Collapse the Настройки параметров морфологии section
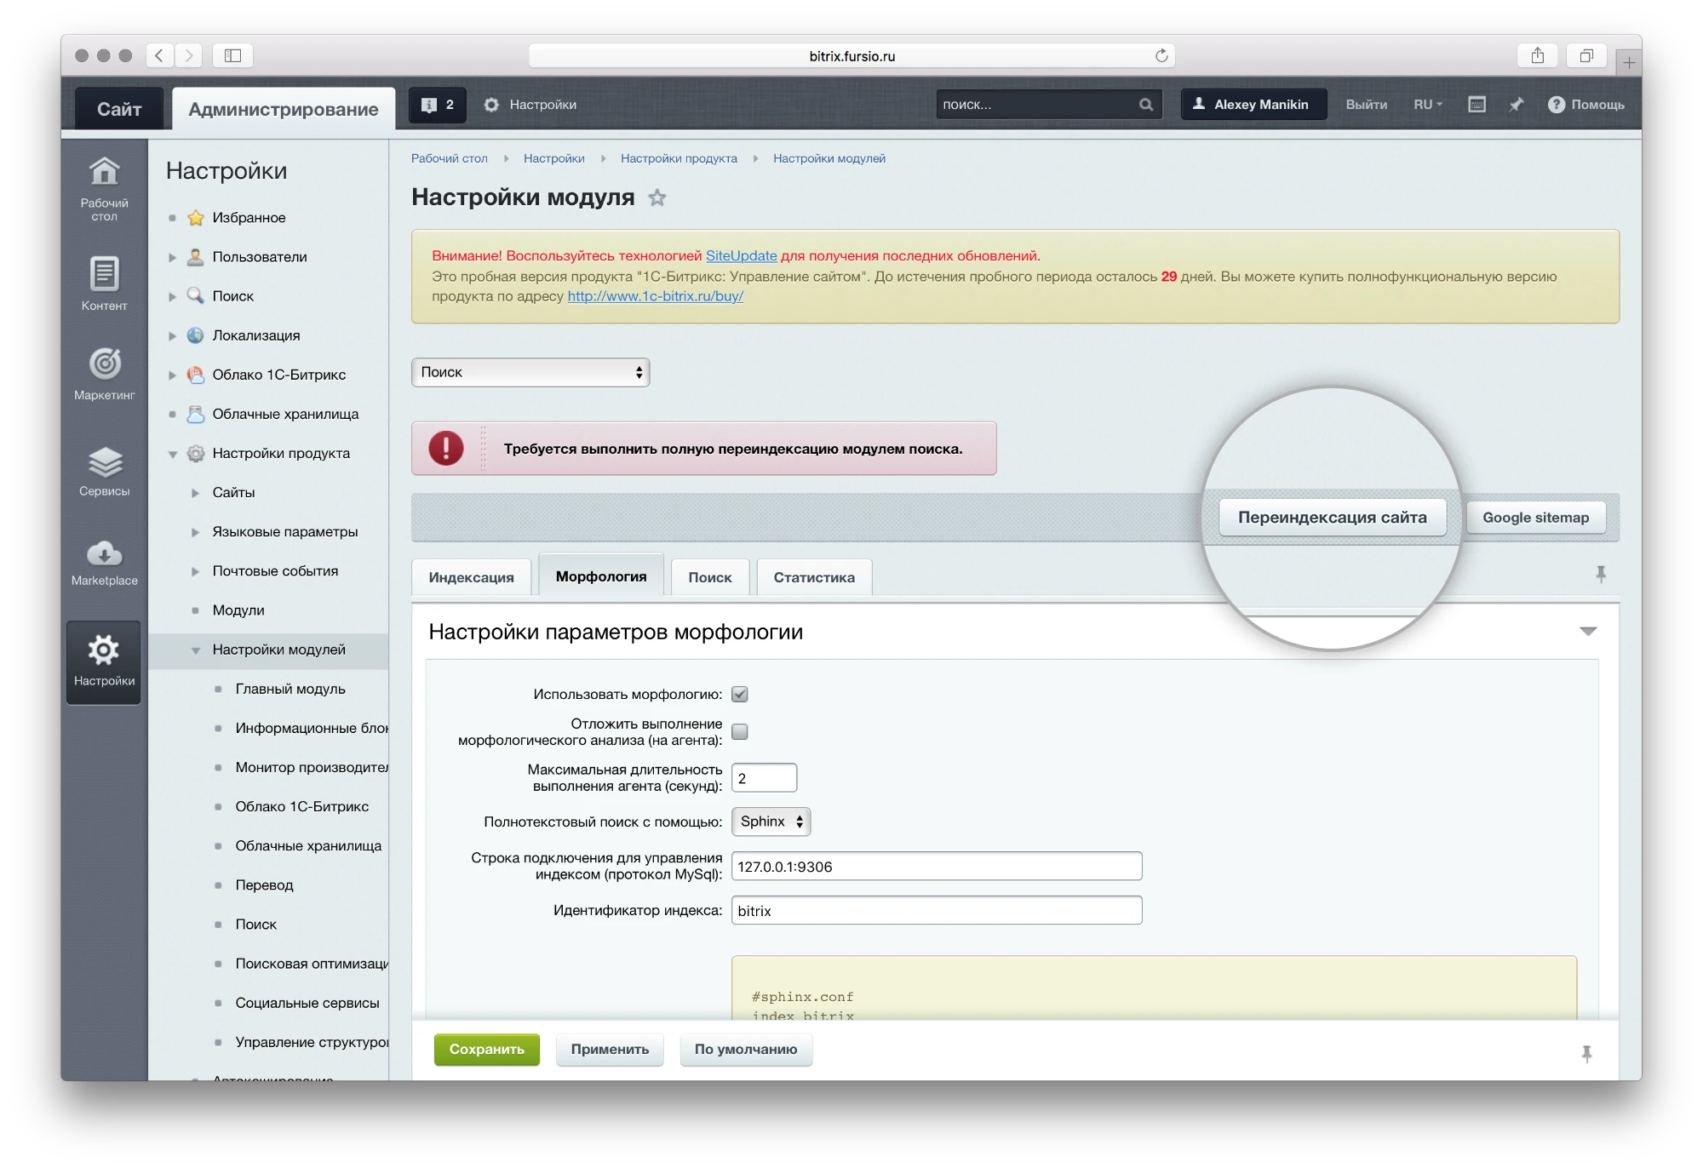The image size is (1703, 1168). pos(1587,632)
